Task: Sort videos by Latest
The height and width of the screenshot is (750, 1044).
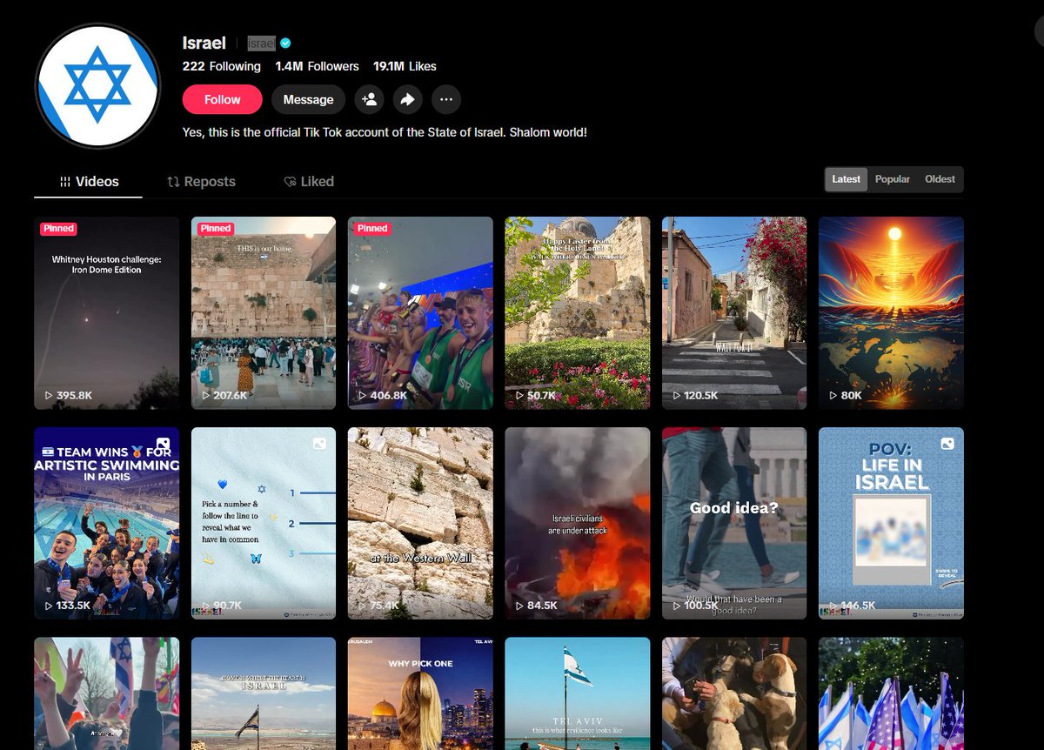Action: coord(846,179)
